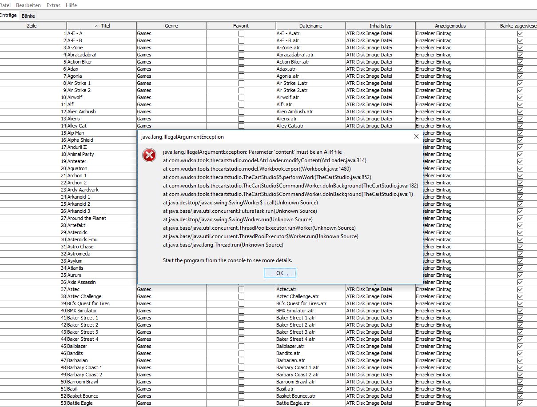Screen dimensions: 537x407
Task: Sort by the Dateiname column header
Action: pyautogui.click(x=310, y=26)
